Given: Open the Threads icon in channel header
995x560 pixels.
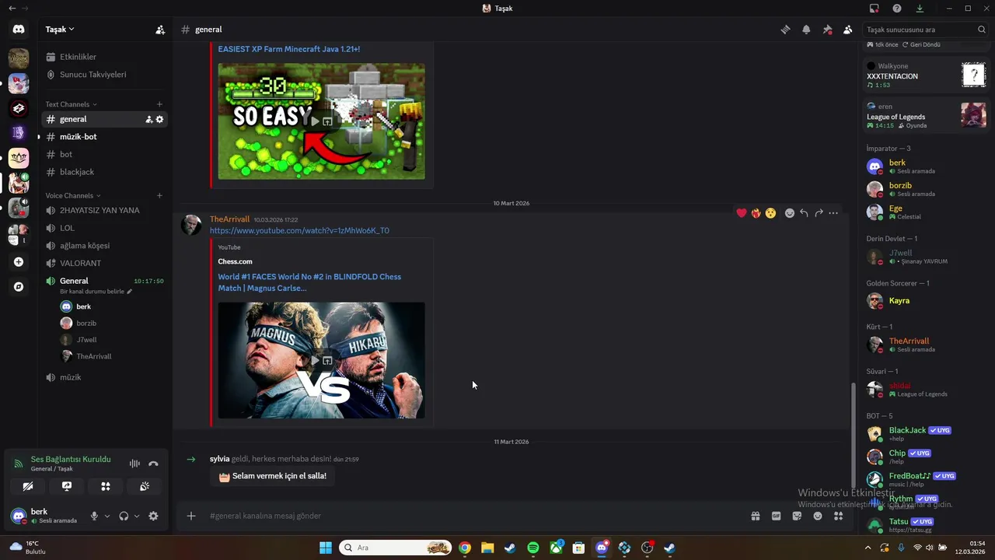Looking at the screenshot, I should click(x=785, y=30).
